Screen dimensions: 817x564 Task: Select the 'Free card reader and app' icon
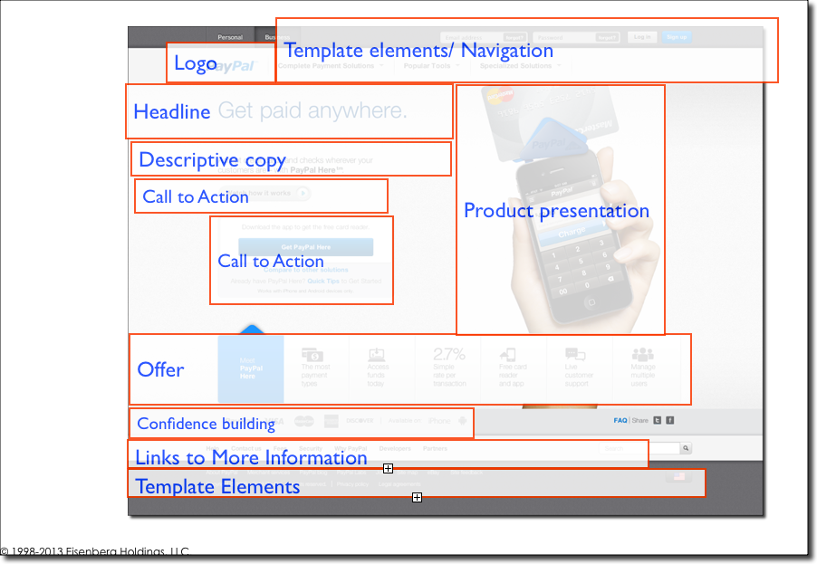click(x=508, y=355)
